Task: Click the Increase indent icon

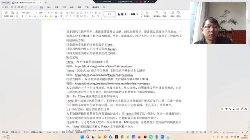Action: [x=81, y=13]
